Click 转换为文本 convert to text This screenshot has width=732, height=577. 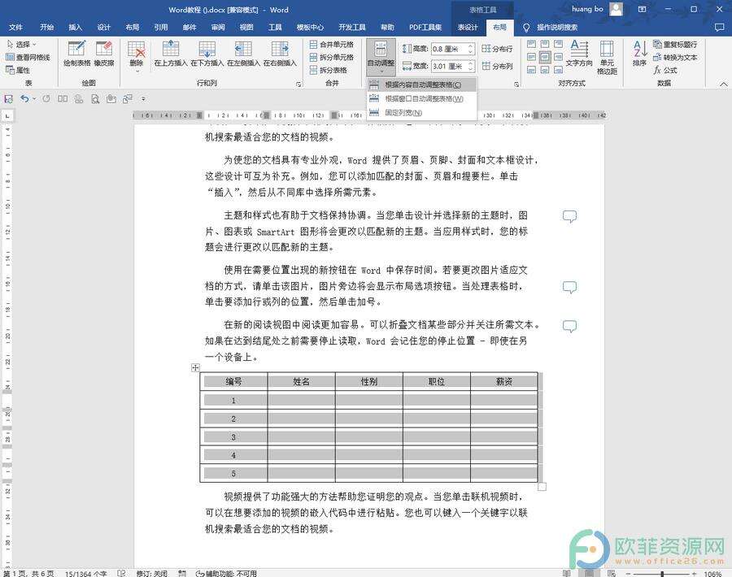(x=675, y=57)
